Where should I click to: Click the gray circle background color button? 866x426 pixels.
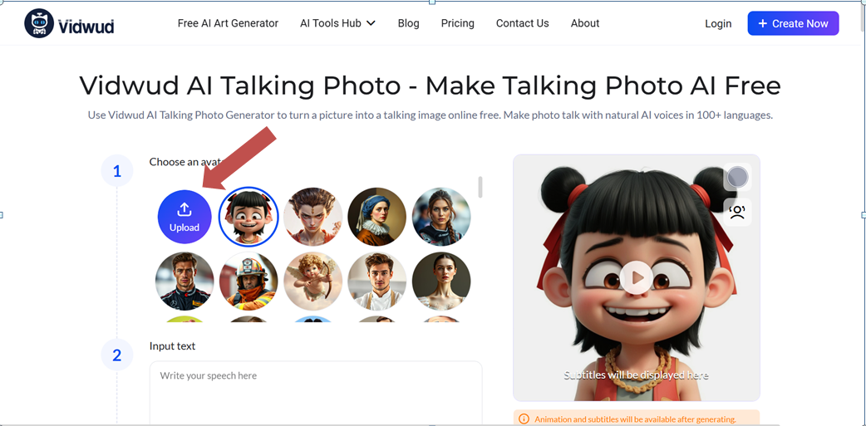(737, 178)
